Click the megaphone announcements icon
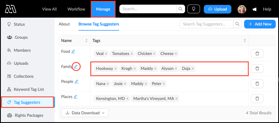 point(255,9)
